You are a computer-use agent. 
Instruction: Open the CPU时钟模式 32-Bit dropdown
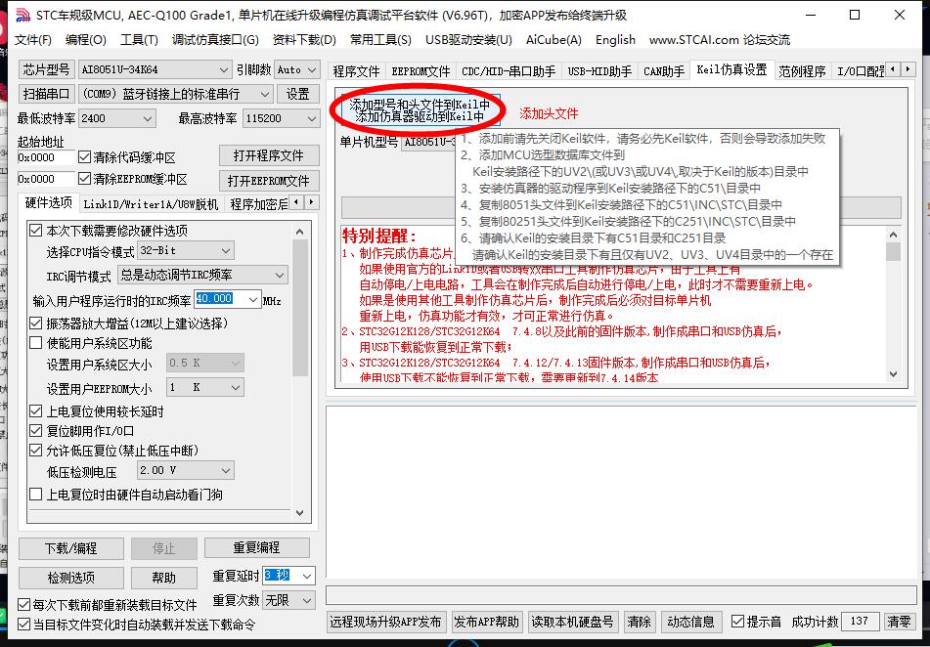[226, 250]
